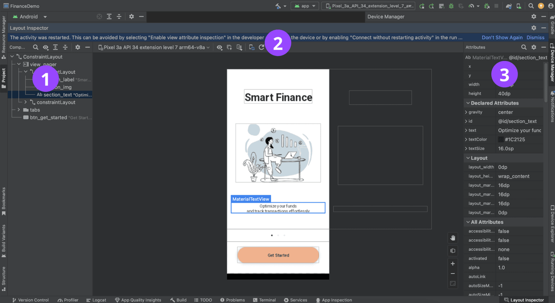Click Don't Show Again link

click(502, 37)
